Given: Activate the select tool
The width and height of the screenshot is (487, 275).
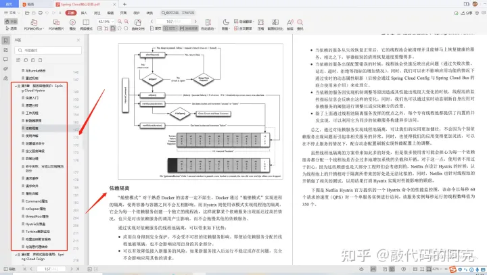Looking at the screenshot, I should pyautogui.click(x=11, y=28).
